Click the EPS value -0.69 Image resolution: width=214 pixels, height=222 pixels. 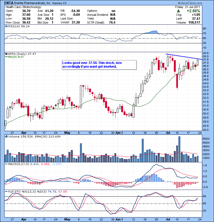[76, 15]
